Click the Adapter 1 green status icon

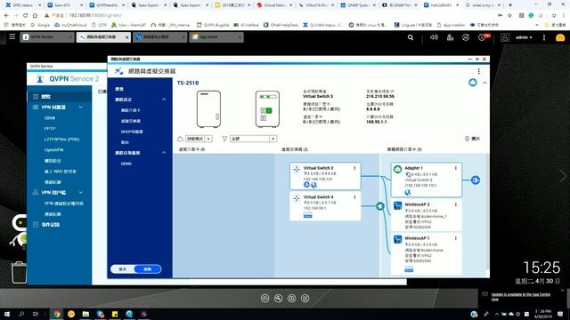(398, 169)
